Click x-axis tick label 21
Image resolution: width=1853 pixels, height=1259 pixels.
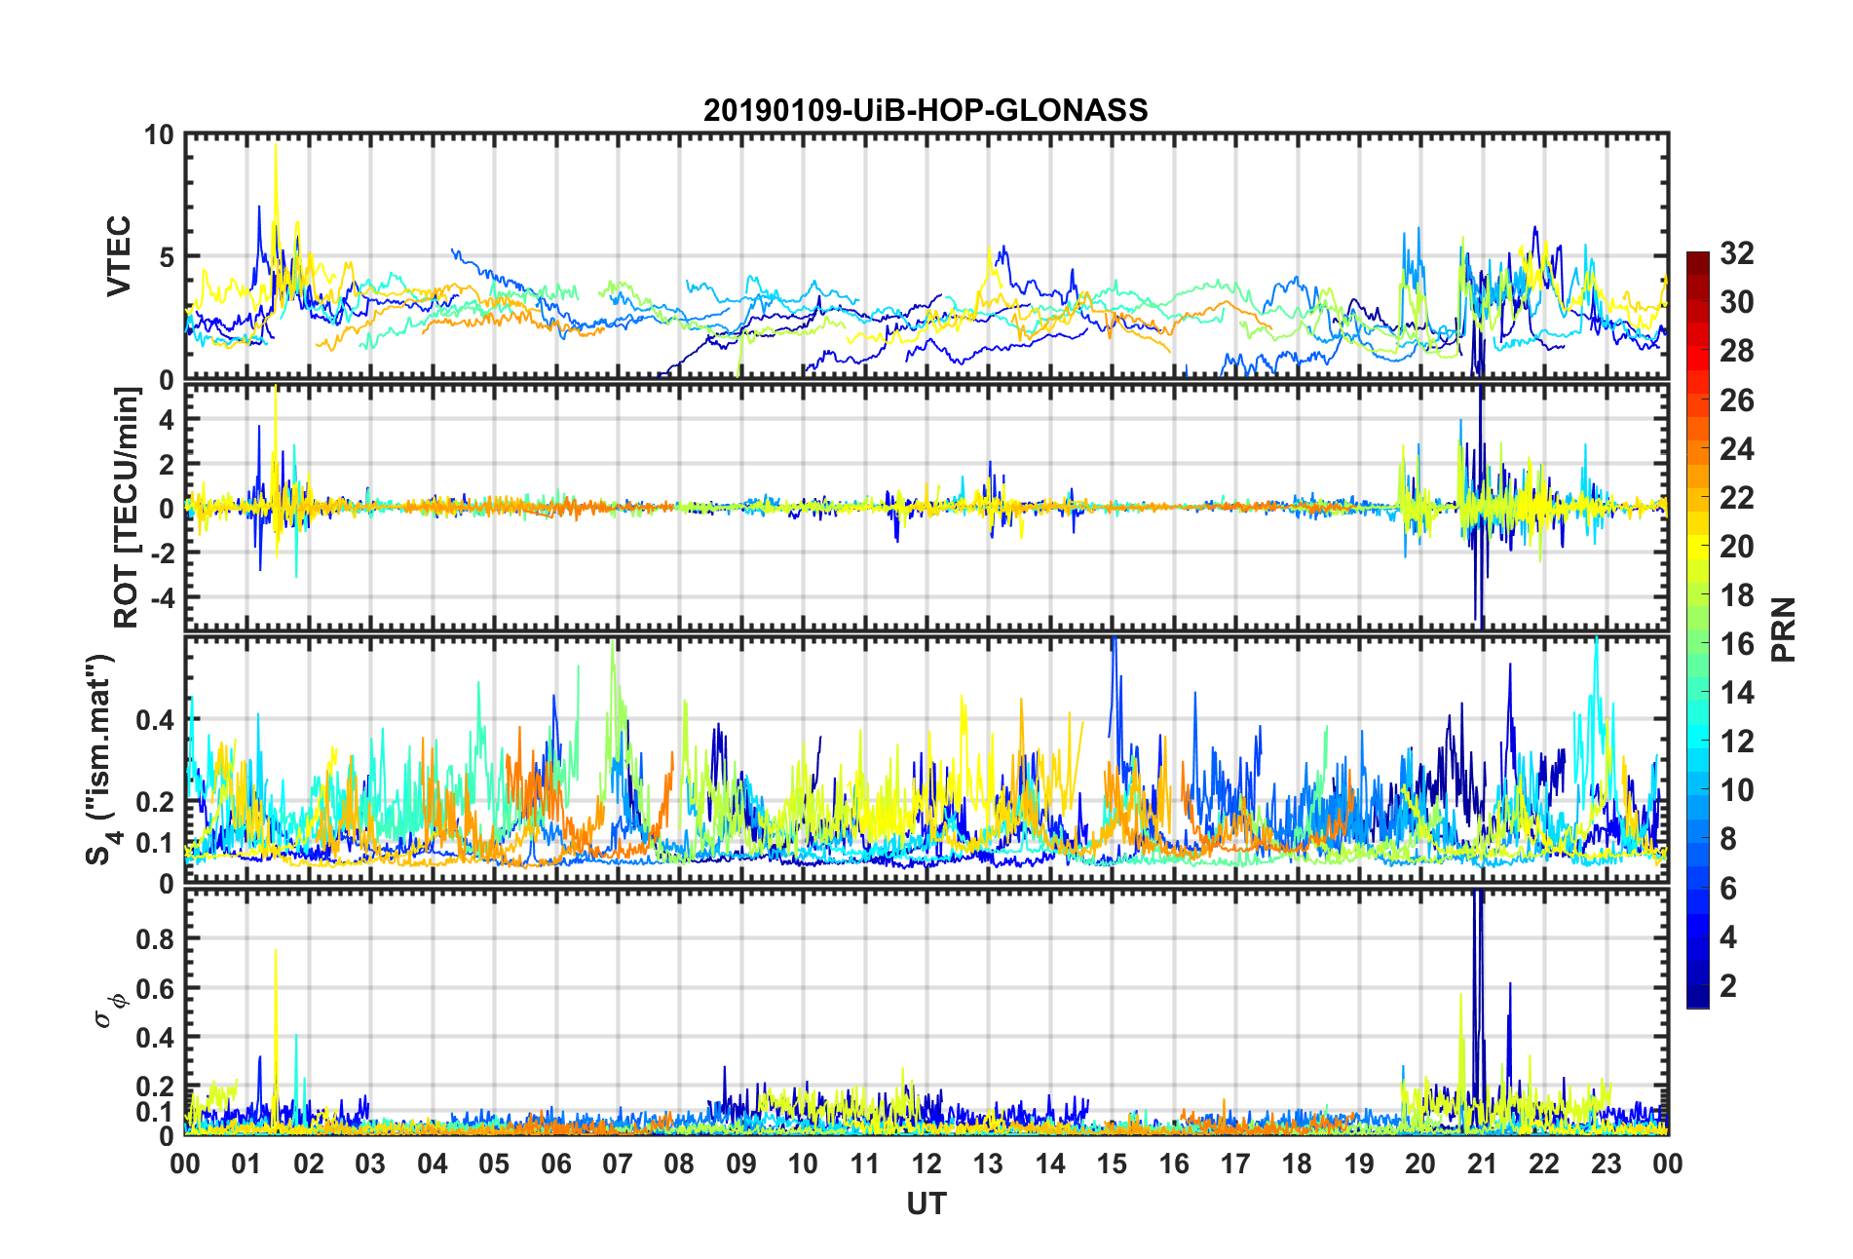click(1482, 1164)
